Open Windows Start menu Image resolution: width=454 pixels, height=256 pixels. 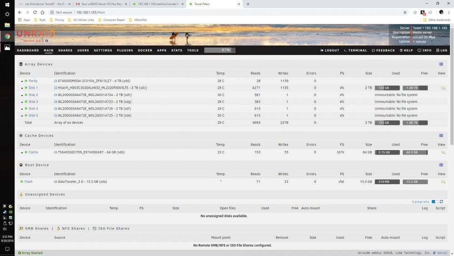point(7,5)
